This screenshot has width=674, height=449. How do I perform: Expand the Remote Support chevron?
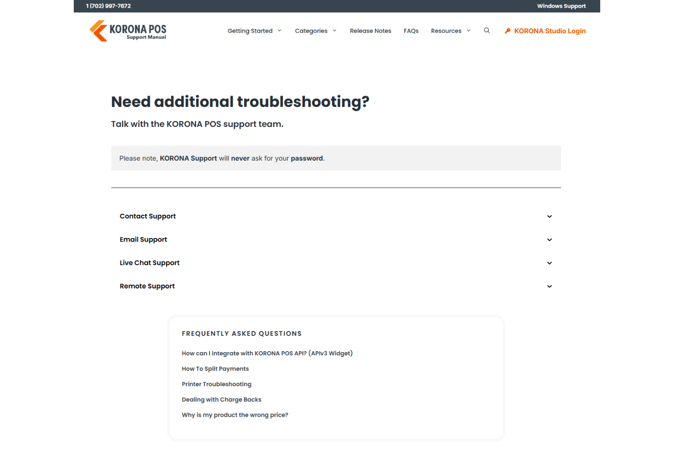tap(550, 286)
